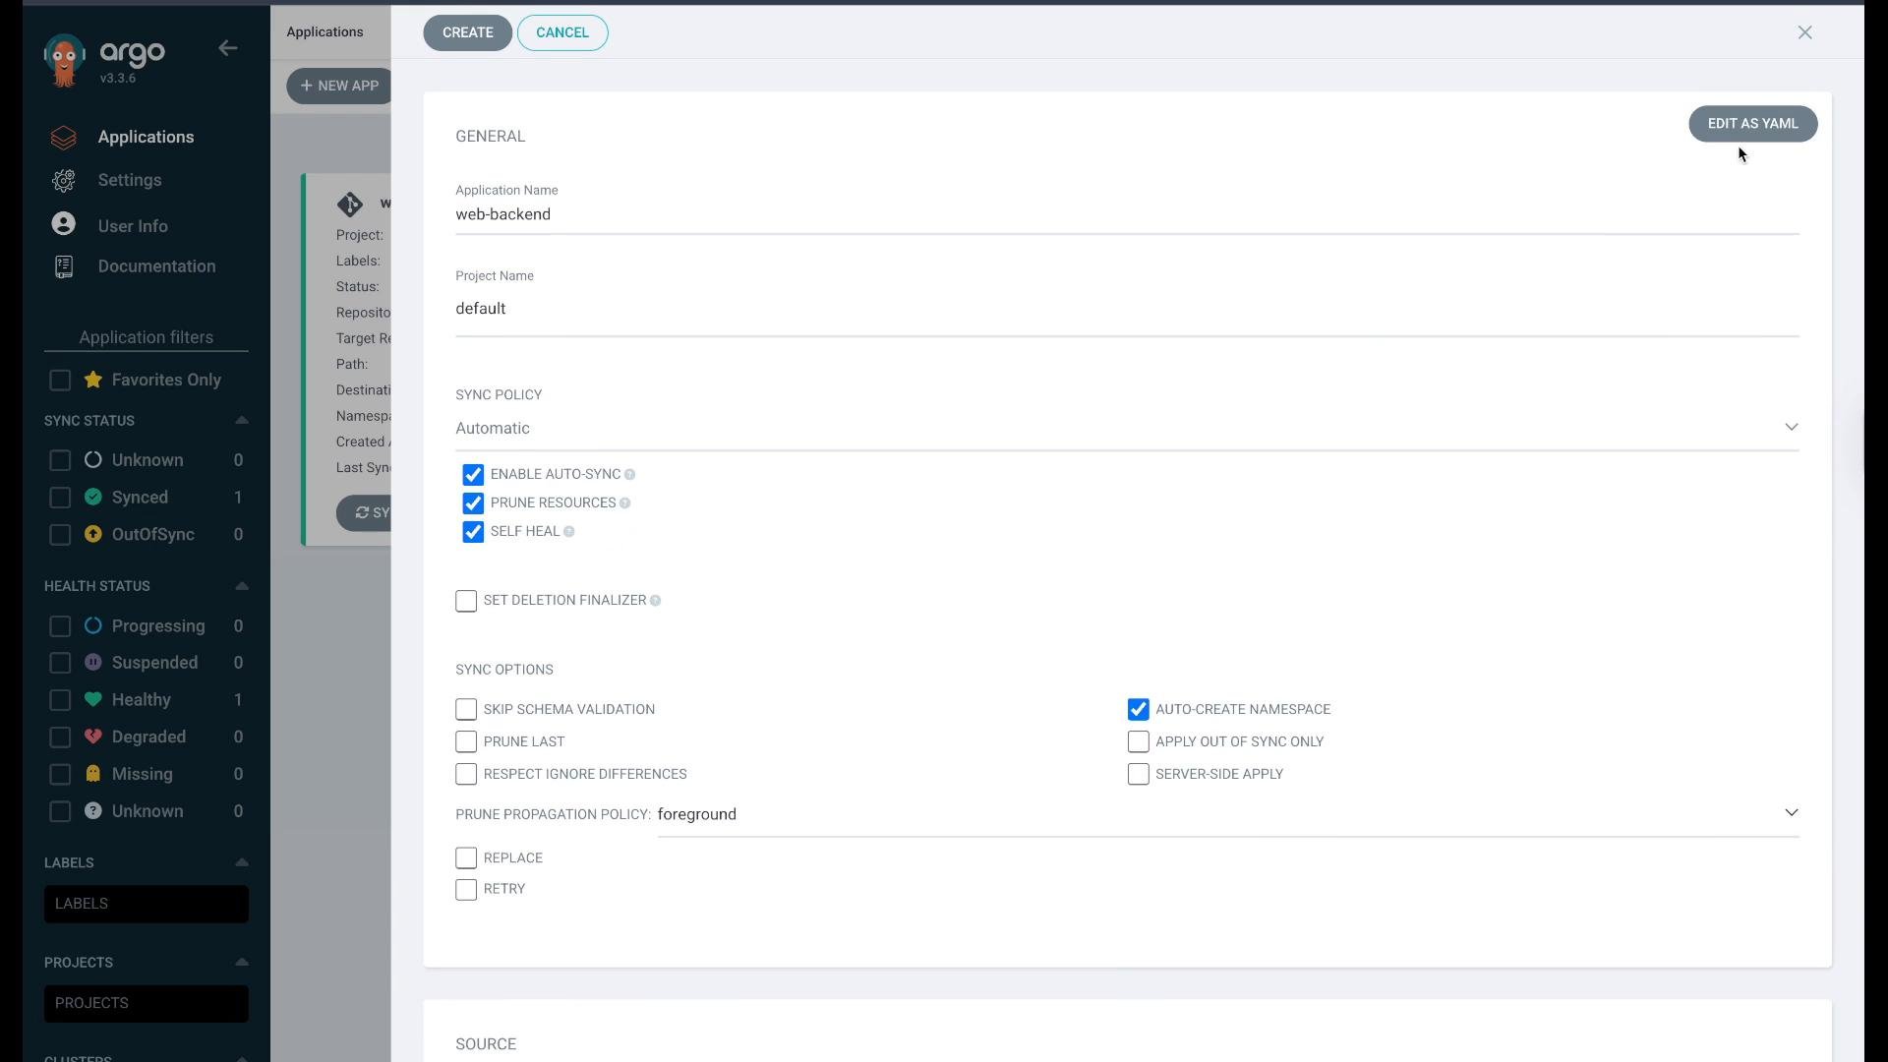This screenshot has width=1888, height=1062.
Task: Click the Missing ghost icon
Action: 93,774
